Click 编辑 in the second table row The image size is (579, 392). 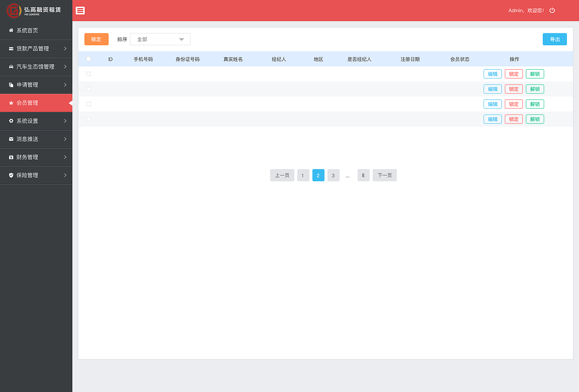pyautogui.click(x=493, y=89)
